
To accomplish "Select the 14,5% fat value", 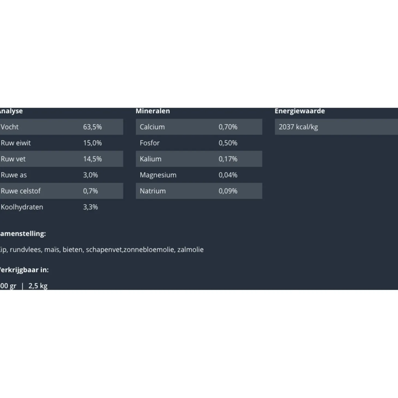I will click(x=92, y=159).
